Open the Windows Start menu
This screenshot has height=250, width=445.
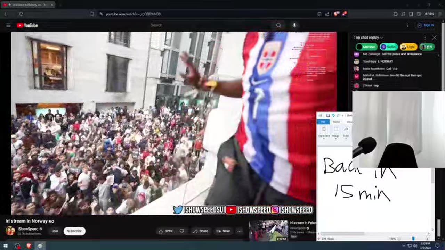[6, 246]
